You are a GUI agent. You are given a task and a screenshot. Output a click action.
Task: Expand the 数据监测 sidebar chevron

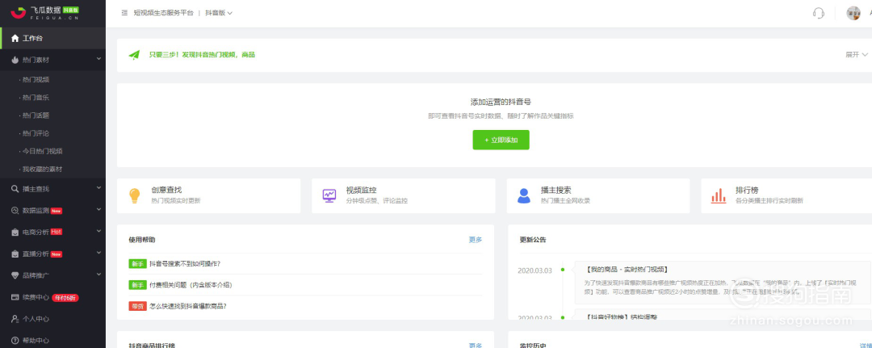coord(99,210)
